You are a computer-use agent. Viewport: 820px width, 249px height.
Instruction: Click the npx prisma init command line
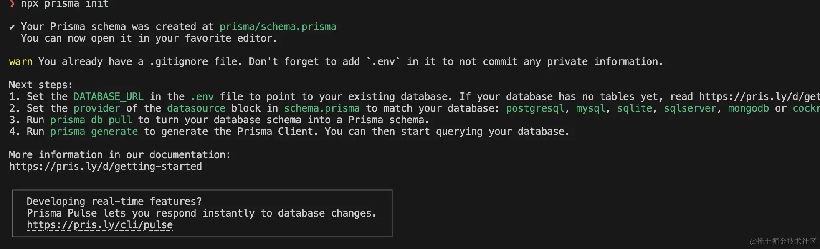(x=65, y=4)
